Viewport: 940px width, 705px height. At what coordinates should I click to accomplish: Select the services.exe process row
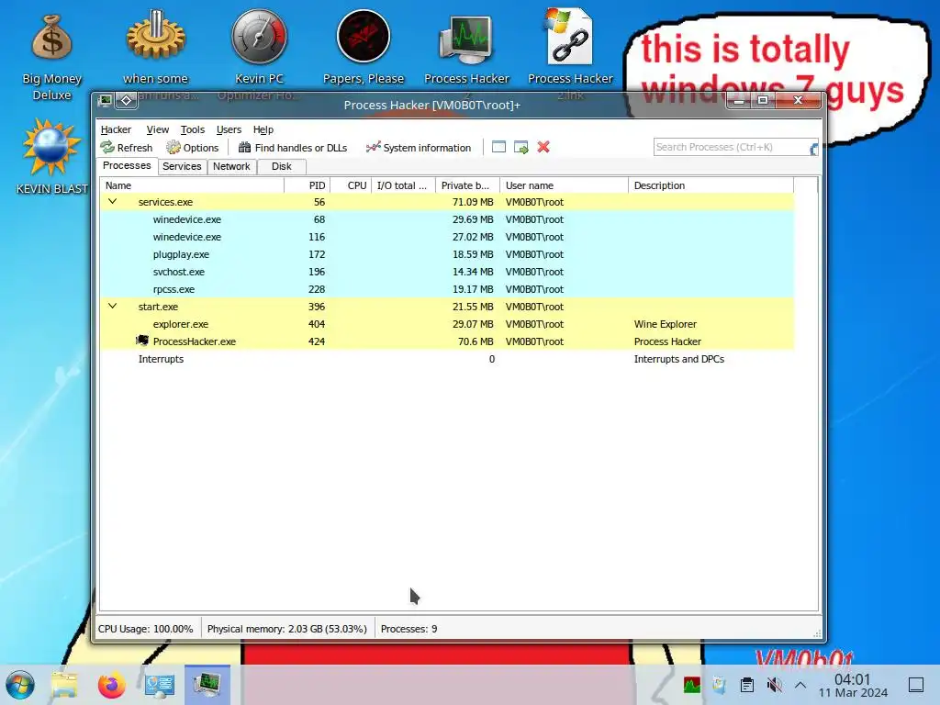(x=447, y=202)
